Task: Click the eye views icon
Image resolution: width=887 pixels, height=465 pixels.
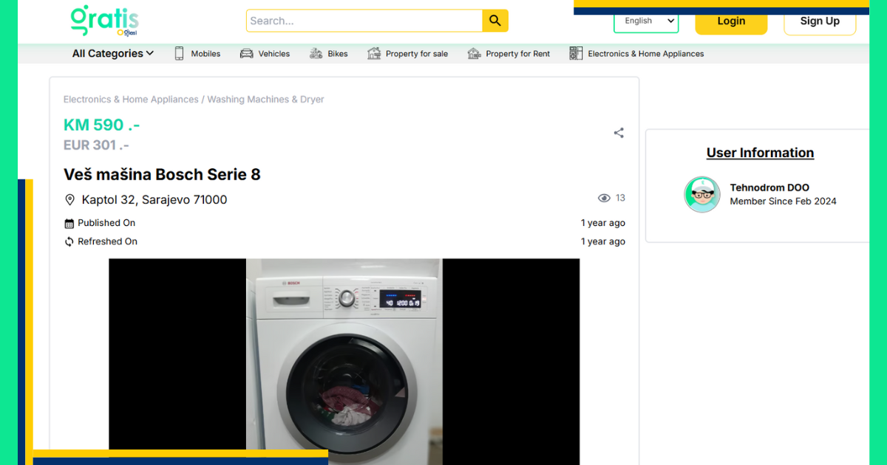Action: click(604, 198)
